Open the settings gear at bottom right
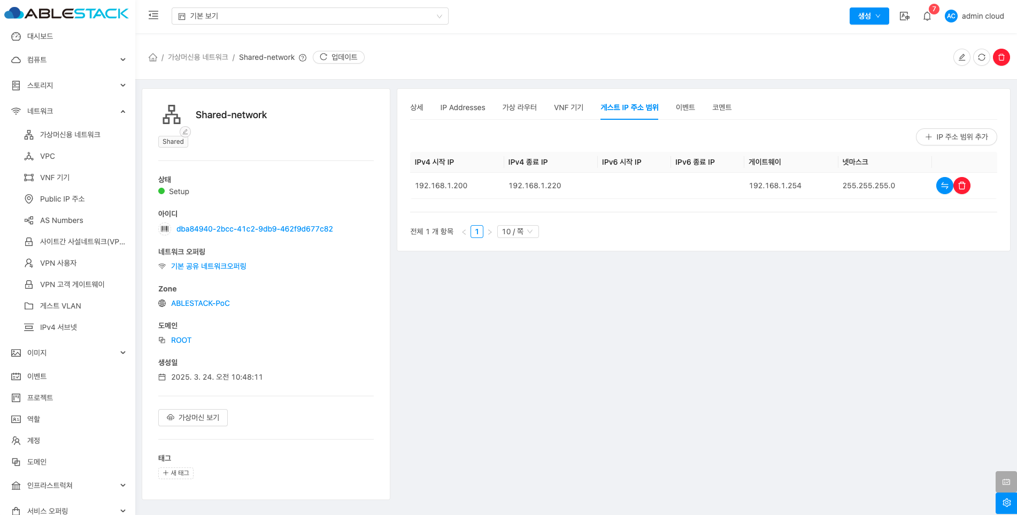The image size is (1017, 515). pos(1006,503)
